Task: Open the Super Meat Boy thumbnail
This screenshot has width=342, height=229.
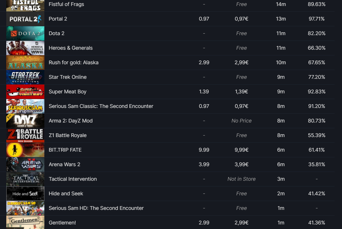Action: 25,92
